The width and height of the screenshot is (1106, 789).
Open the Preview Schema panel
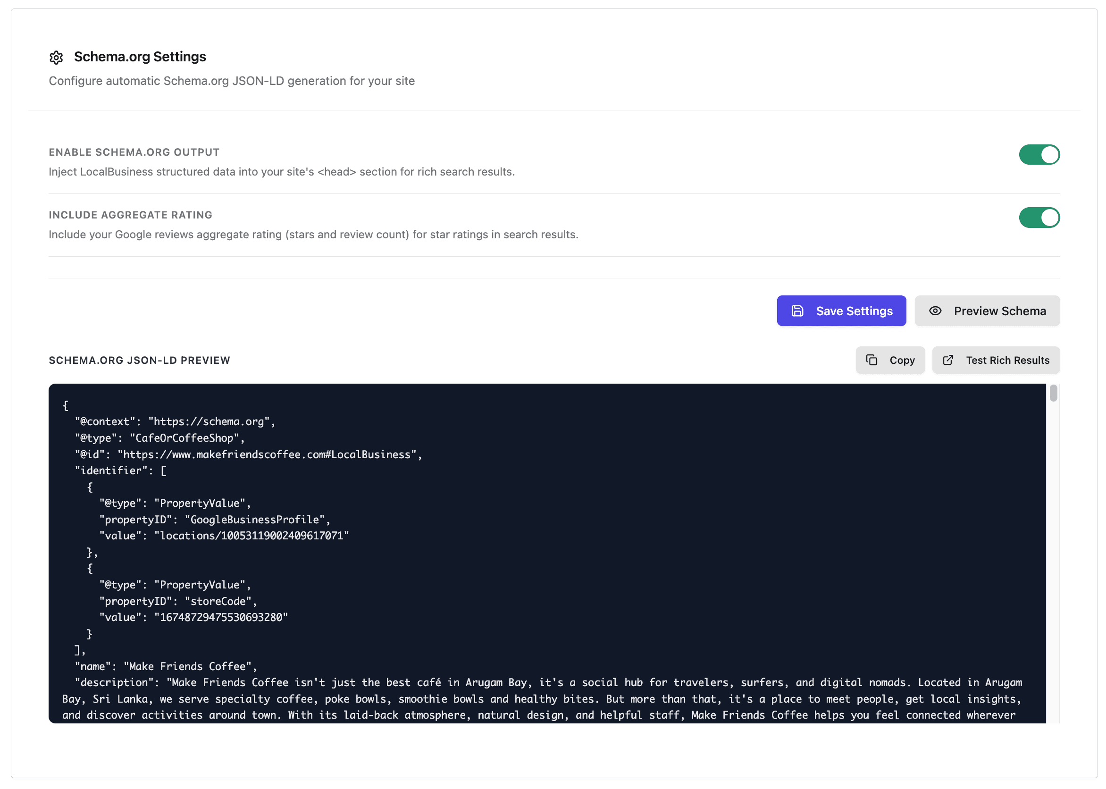pyautogui.click(x=987, y=311)
